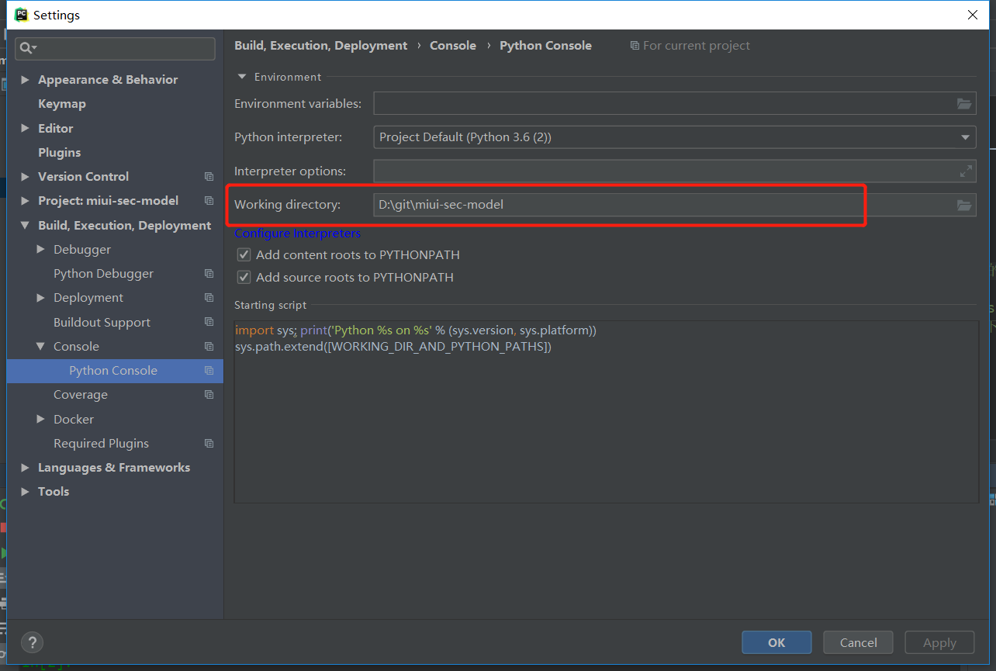Collapse the Build, Execution, Deployment section
Image resolution: width=996 pixels, height=671 pixels.
[26, 225]
